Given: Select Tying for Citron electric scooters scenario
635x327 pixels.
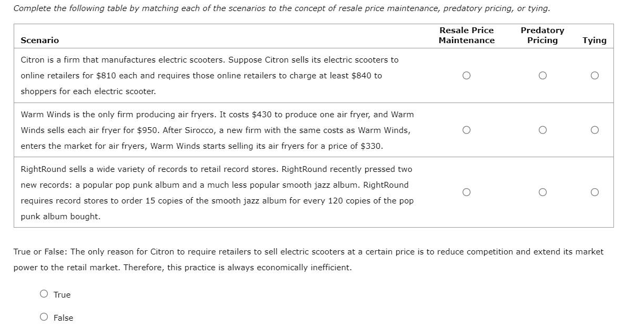Looking at the screenshot, I should [x=595, y=76].
